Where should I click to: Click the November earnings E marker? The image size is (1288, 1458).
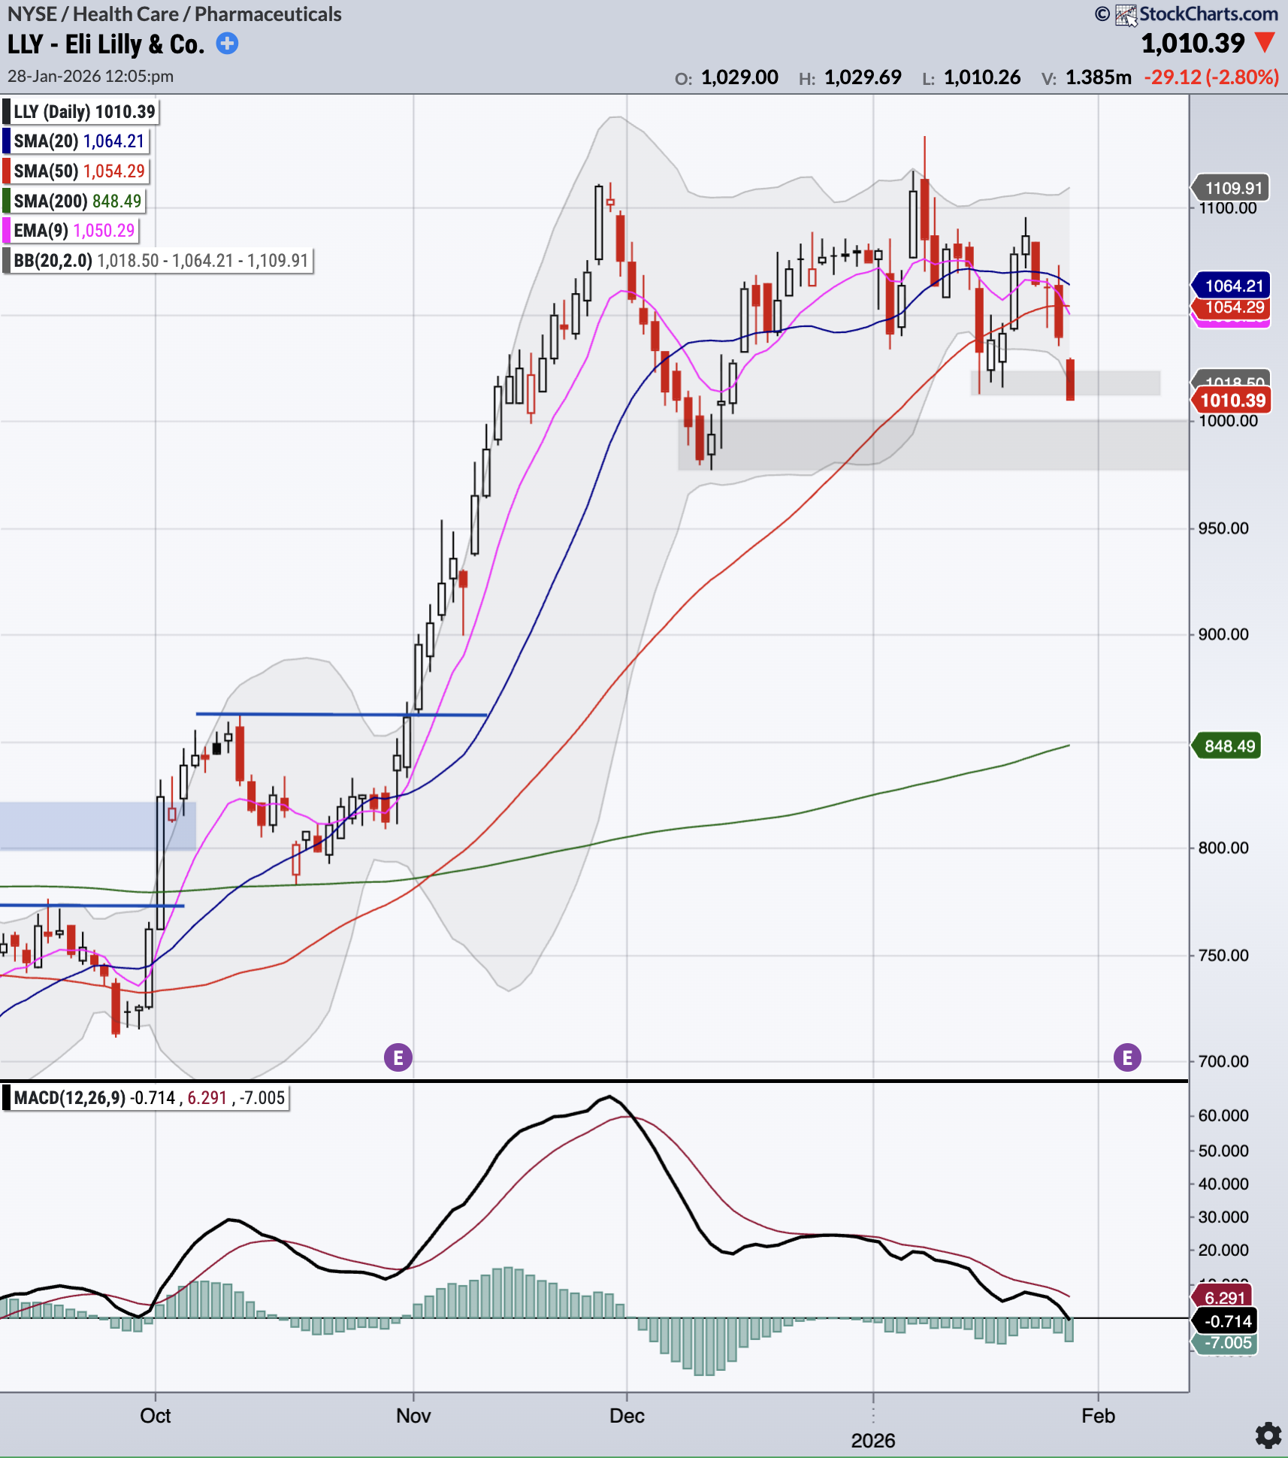(x=398, y=1057)
